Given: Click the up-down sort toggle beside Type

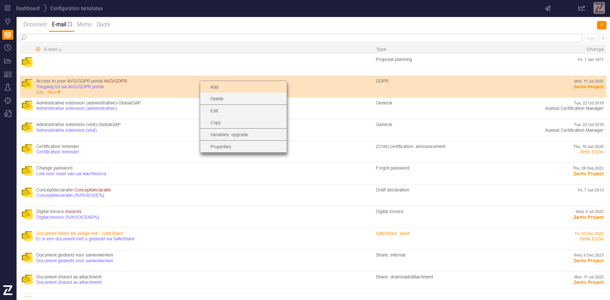Looking at the screenshot, I should click(603, 38).
